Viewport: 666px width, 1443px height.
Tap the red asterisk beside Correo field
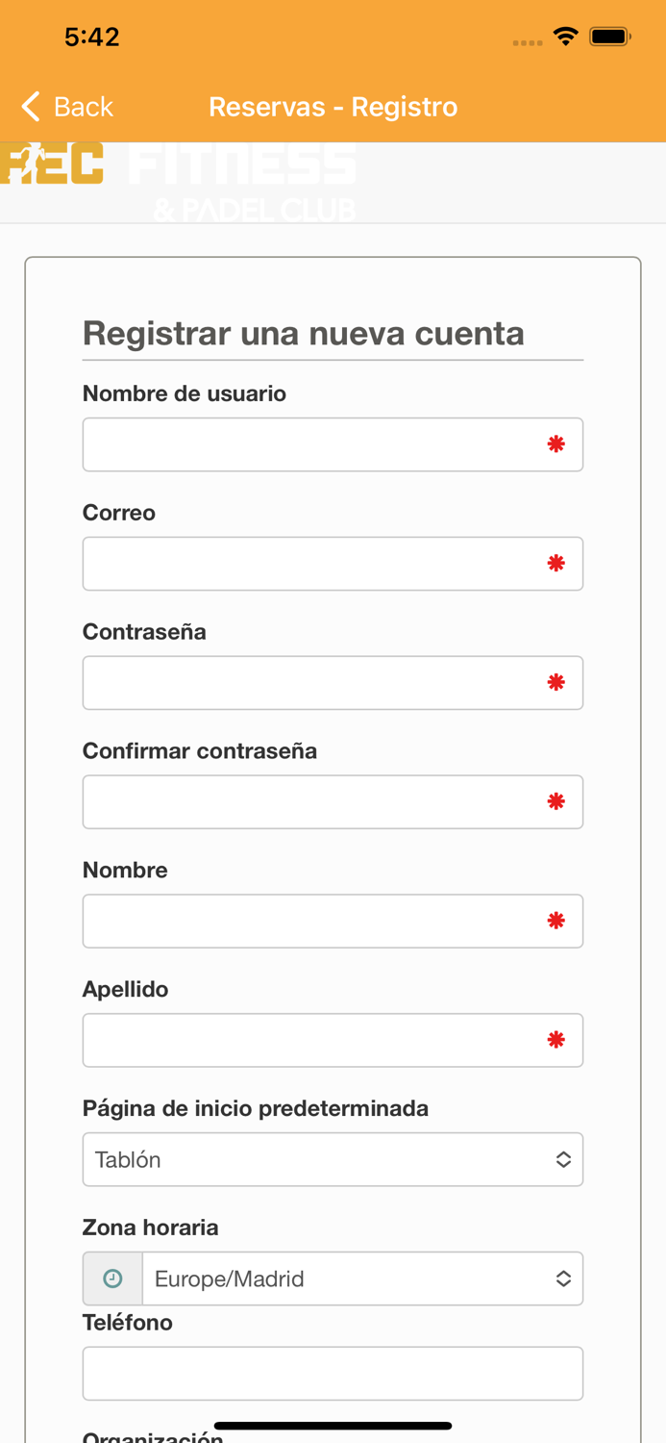(555, 564)
